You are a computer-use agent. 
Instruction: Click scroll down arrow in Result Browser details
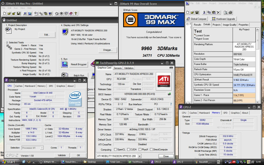[257, 102]
